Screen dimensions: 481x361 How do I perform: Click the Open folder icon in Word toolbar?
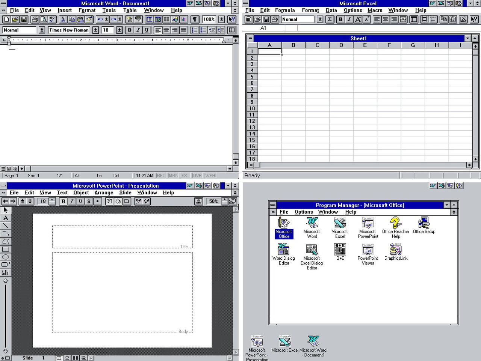click(x=15, y=19)
